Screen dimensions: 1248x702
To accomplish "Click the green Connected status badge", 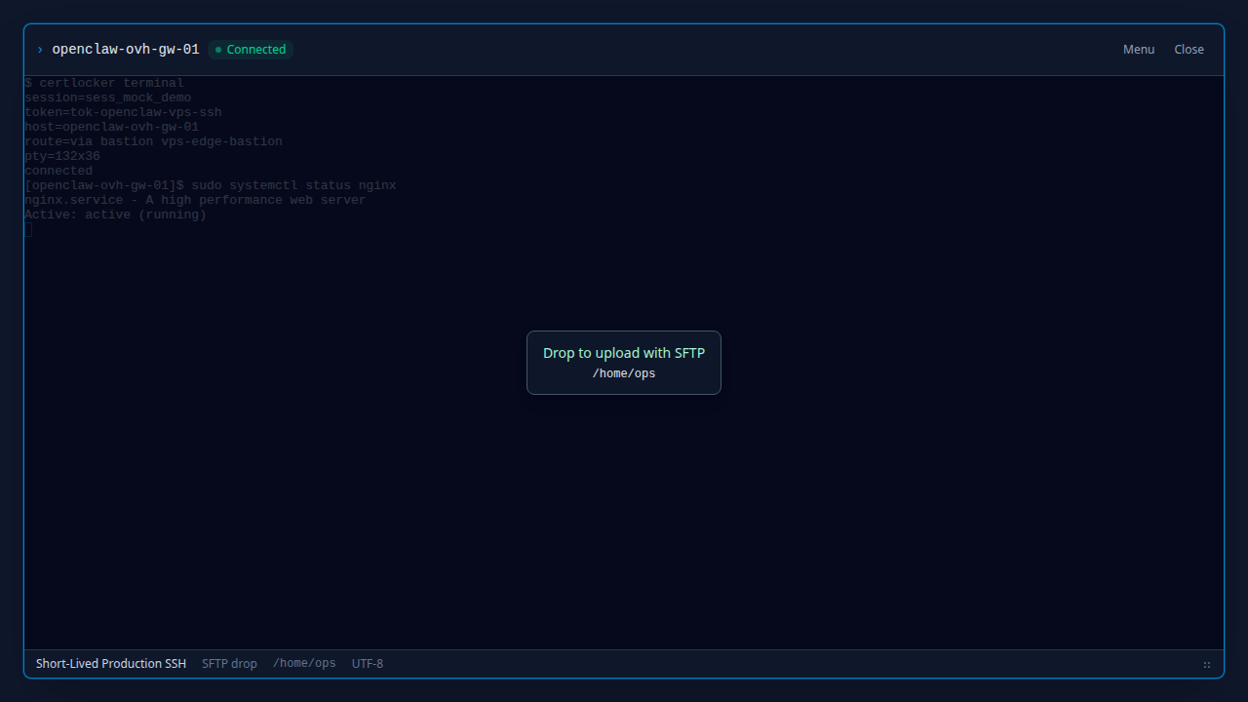I will point(251,50).
